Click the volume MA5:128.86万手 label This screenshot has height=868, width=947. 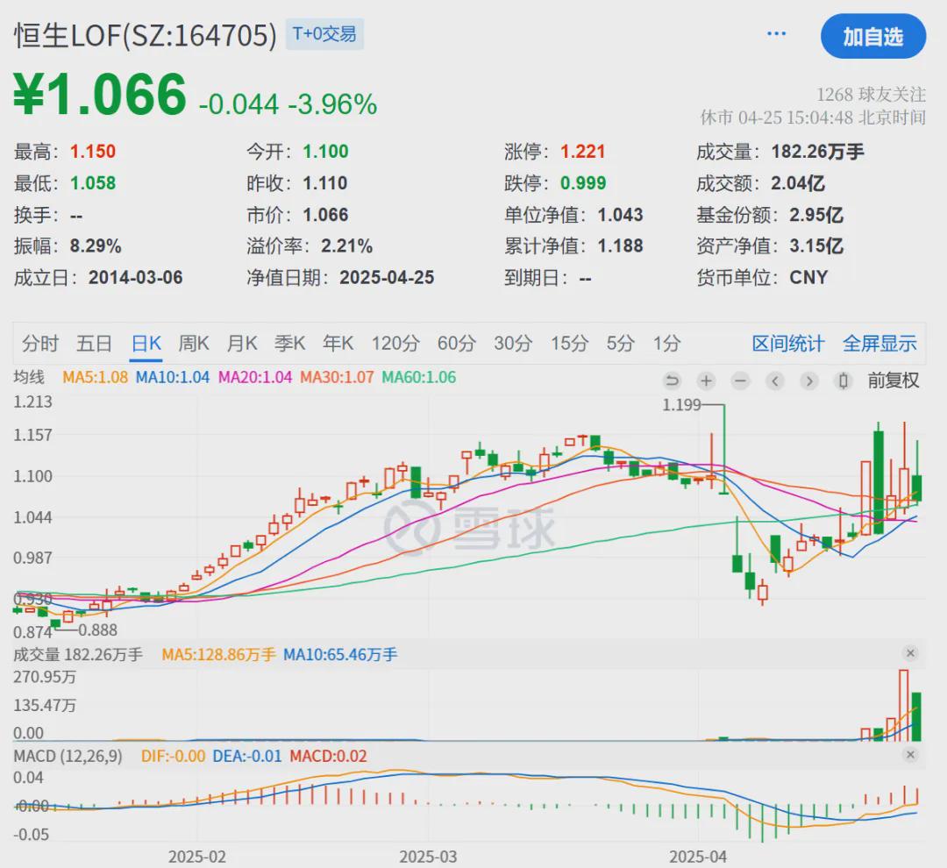pyautogui.click(x=218, y=655)
